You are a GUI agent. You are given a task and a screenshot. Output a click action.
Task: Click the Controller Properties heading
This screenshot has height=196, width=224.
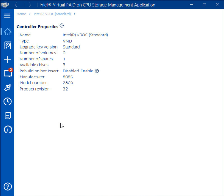37,27
